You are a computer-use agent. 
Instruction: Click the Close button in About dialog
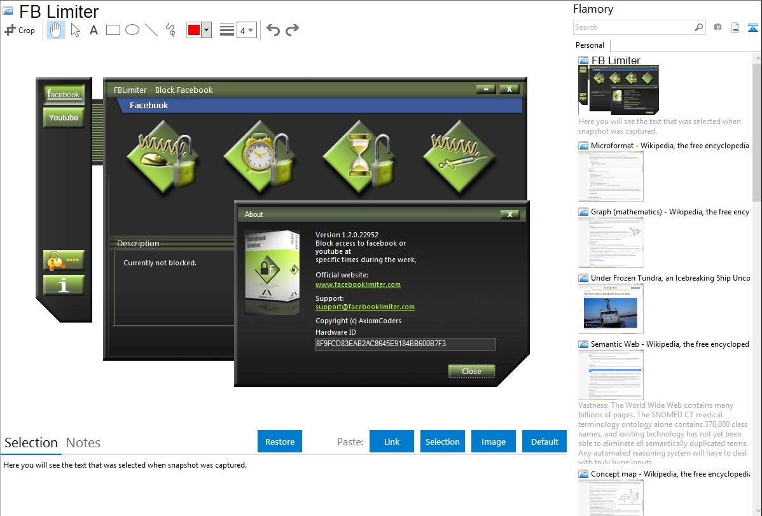(471, 371)
